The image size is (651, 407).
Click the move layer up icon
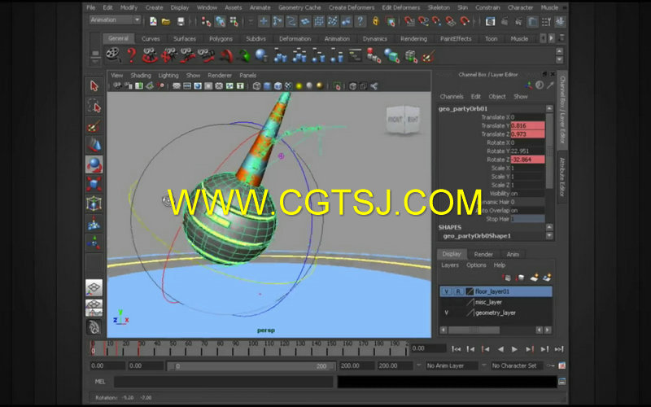click(506, 278)
